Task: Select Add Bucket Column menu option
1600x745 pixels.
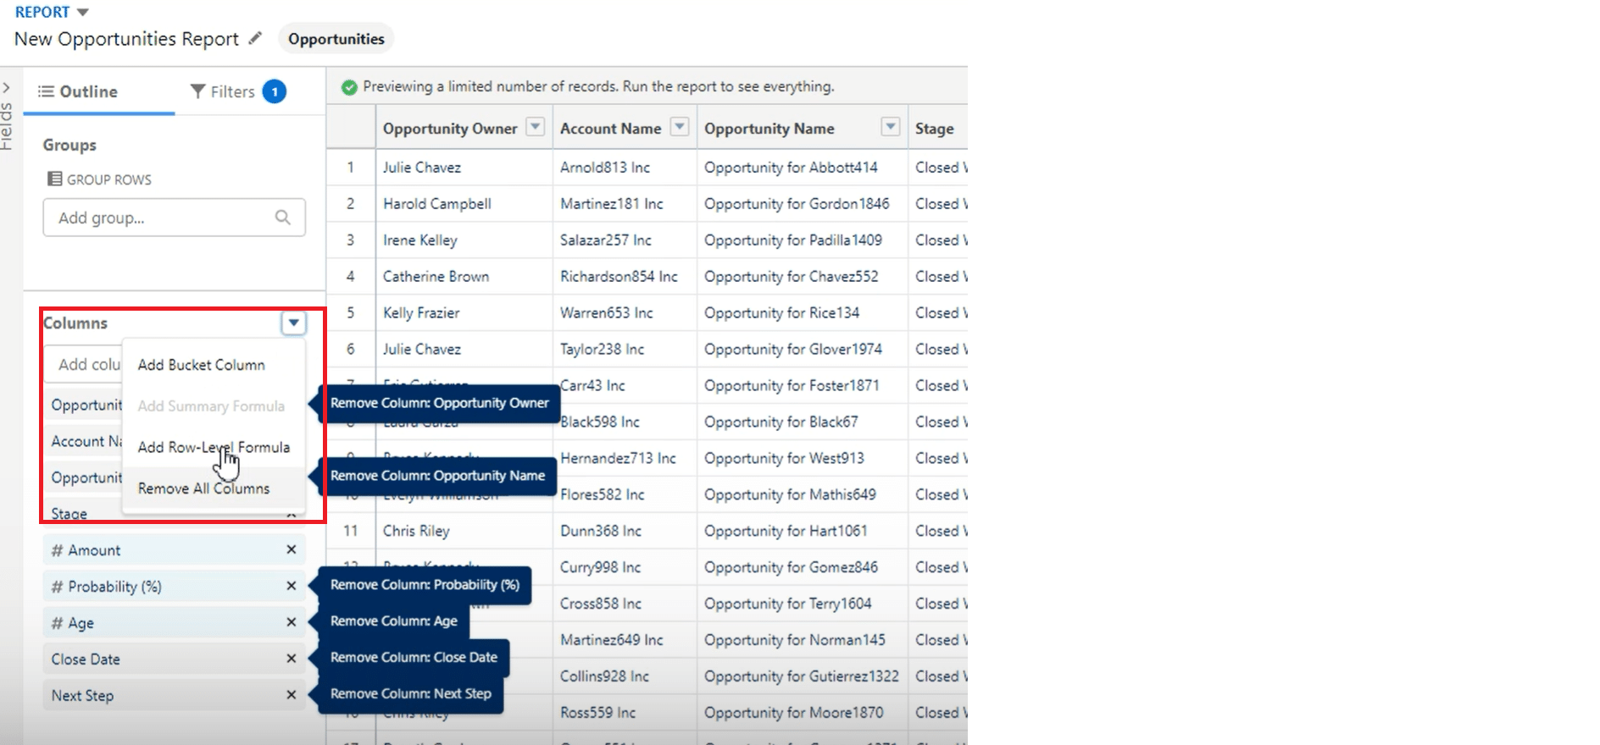Action: click(202, 365)
